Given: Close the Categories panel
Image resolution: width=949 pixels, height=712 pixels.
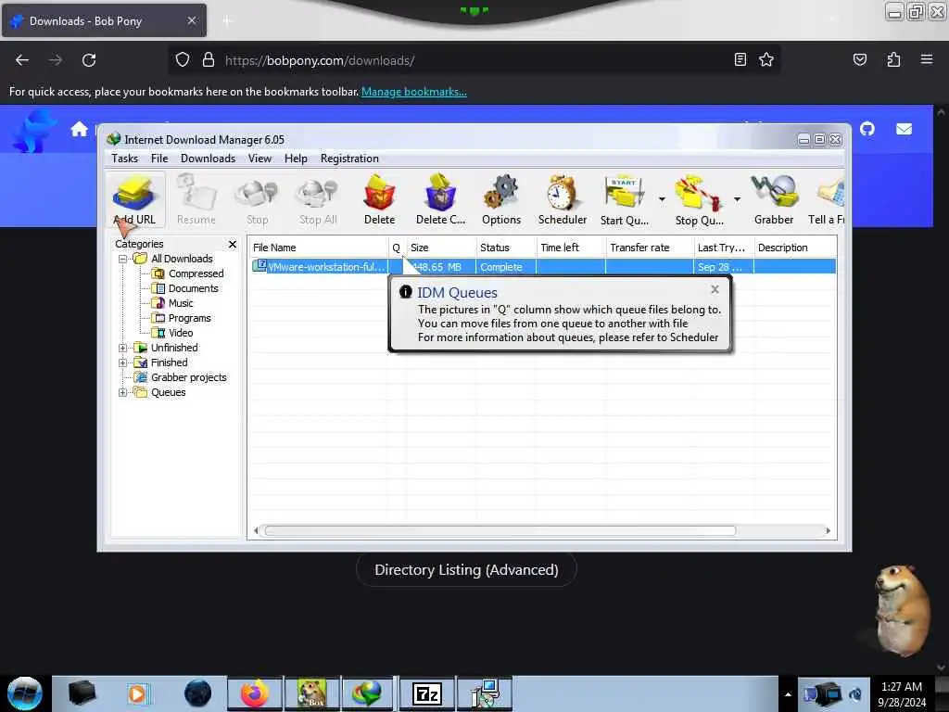Looking at the screenshot, I should click(x=233, y=244).
